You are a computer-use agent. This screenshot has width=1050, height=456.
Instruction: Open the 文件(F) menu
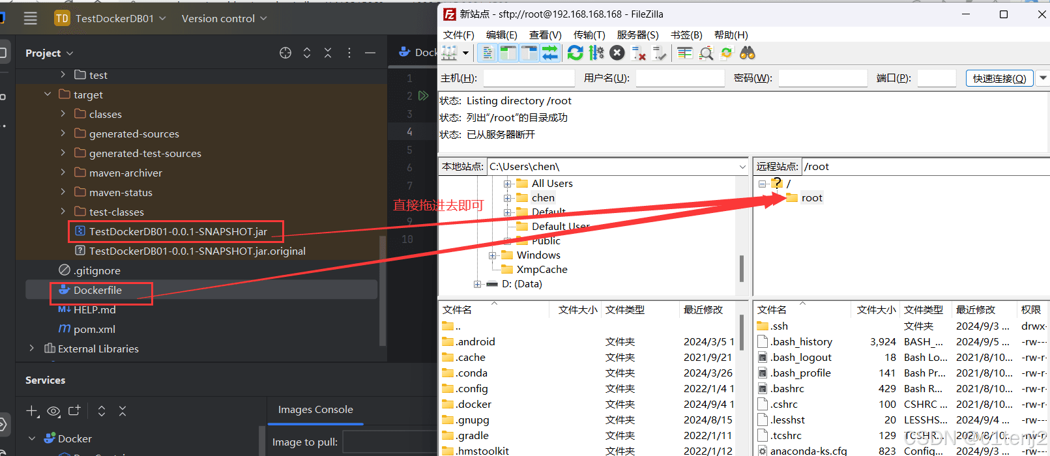point(458,35)
